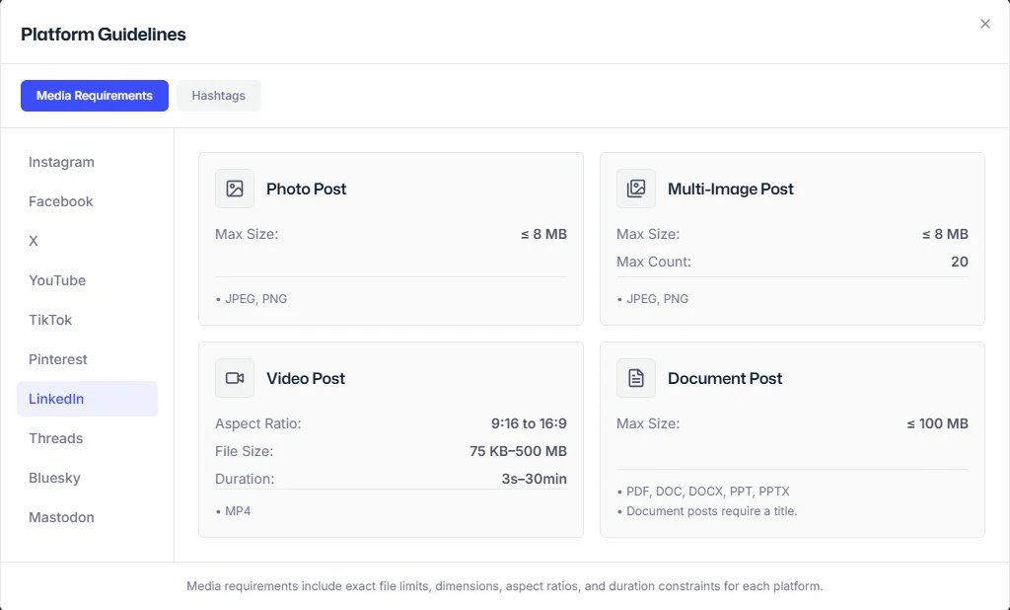The width and height of the screenshot is (1010, 610).
Task: Click the Video Post 'File Size:' label
Action: point(245,451)
